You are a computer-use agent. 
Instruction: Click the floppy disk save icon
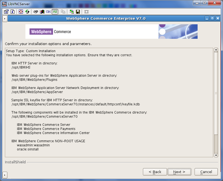(x=78, y=12)
